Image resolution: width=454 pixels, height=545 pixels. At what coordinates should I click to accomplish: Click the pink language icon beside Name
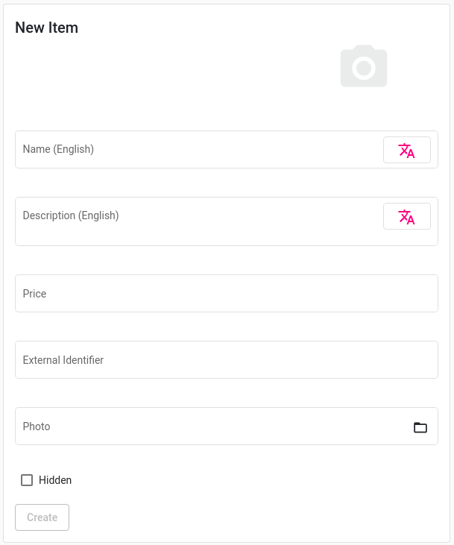click(x=406, y=151)
